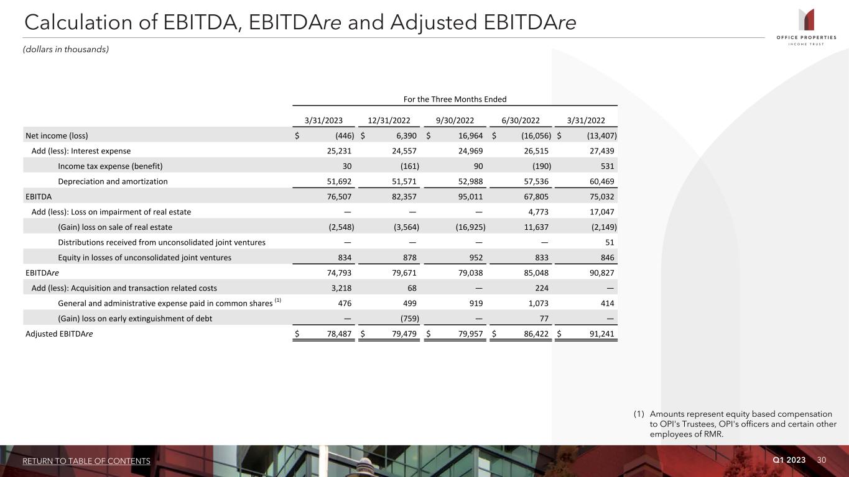The height and width of the screenshot is (477, 849).
Task: Click the footnote about equity based compensation
Action: (735, 424)
